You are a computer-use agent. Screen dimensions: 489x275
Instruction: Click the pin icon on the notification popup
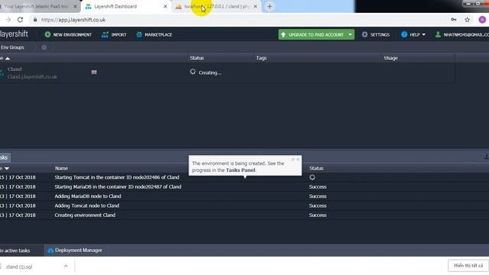[x=293, y=160]
